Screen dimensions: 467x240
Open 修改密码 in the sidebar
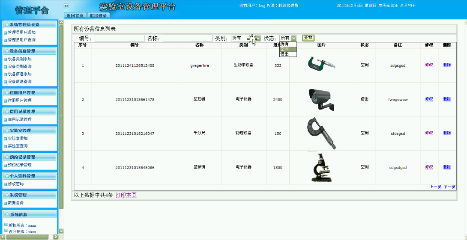coord(16,184)
